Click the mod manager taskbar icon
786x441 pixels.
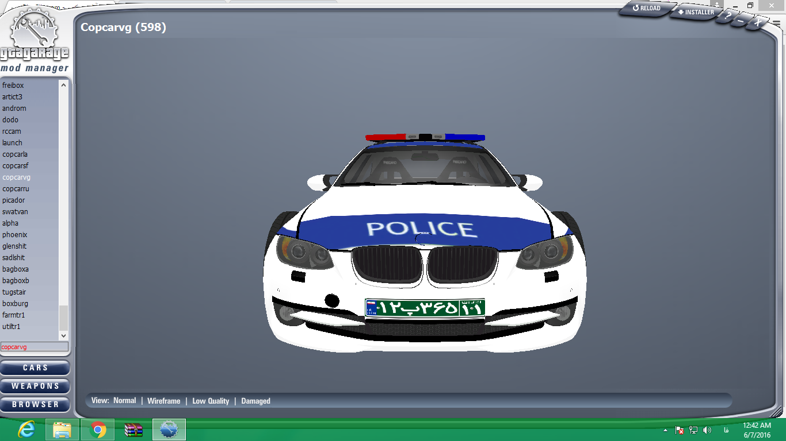pos(169,430)
